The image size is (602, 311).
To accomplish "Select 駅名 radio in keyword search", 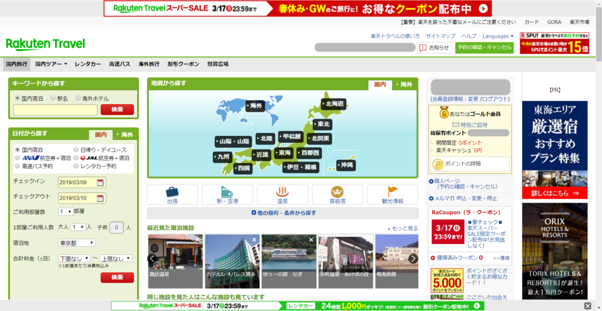I will click(x=53, y=98).
